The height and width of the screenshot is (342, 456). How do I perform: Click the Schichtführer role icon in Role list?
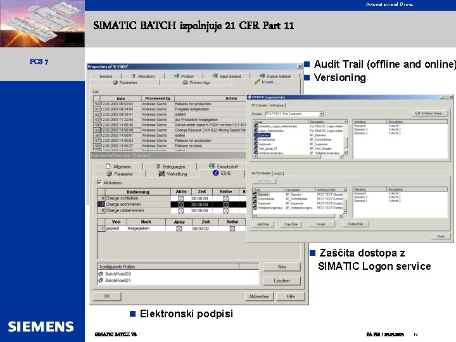(x=255, y=199)
